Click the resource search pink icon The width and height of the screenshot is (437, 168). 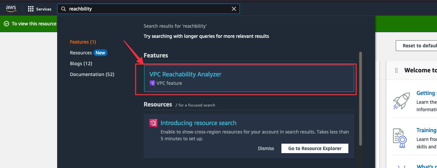click(x=153, y=123)
